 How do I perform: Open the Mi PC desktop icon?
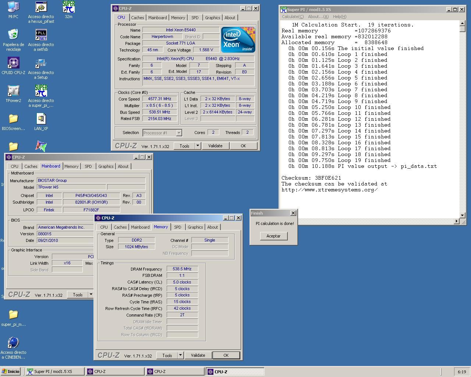tap(13, 7)
